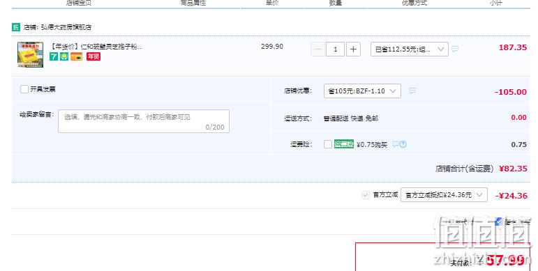Click the green shield guarantee icon under product title
This screenshot has height=271, width=538.
coord(64,56)
